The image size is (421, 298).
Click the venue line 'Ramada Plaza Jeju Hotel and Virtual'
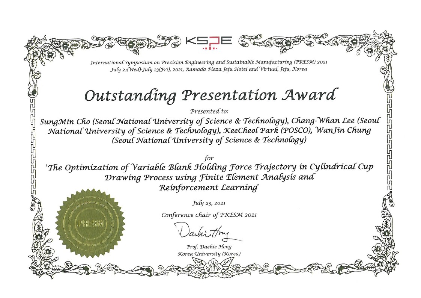coord(209,69)
